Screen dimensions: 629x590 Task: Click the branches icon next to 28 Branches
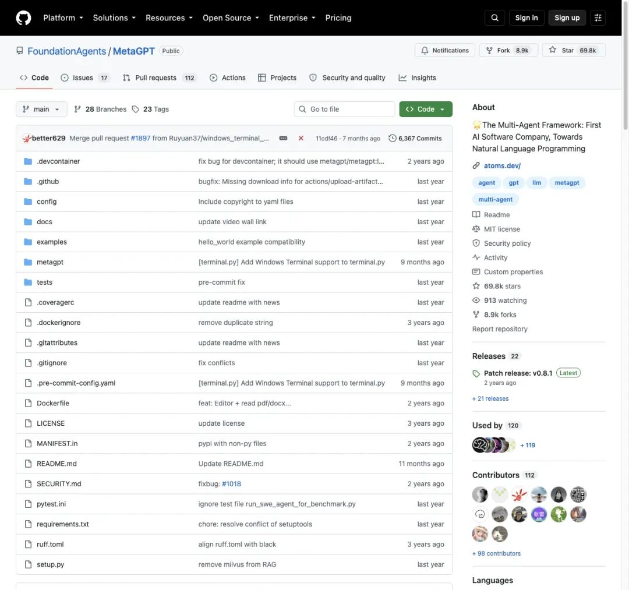tap(77, 109)
